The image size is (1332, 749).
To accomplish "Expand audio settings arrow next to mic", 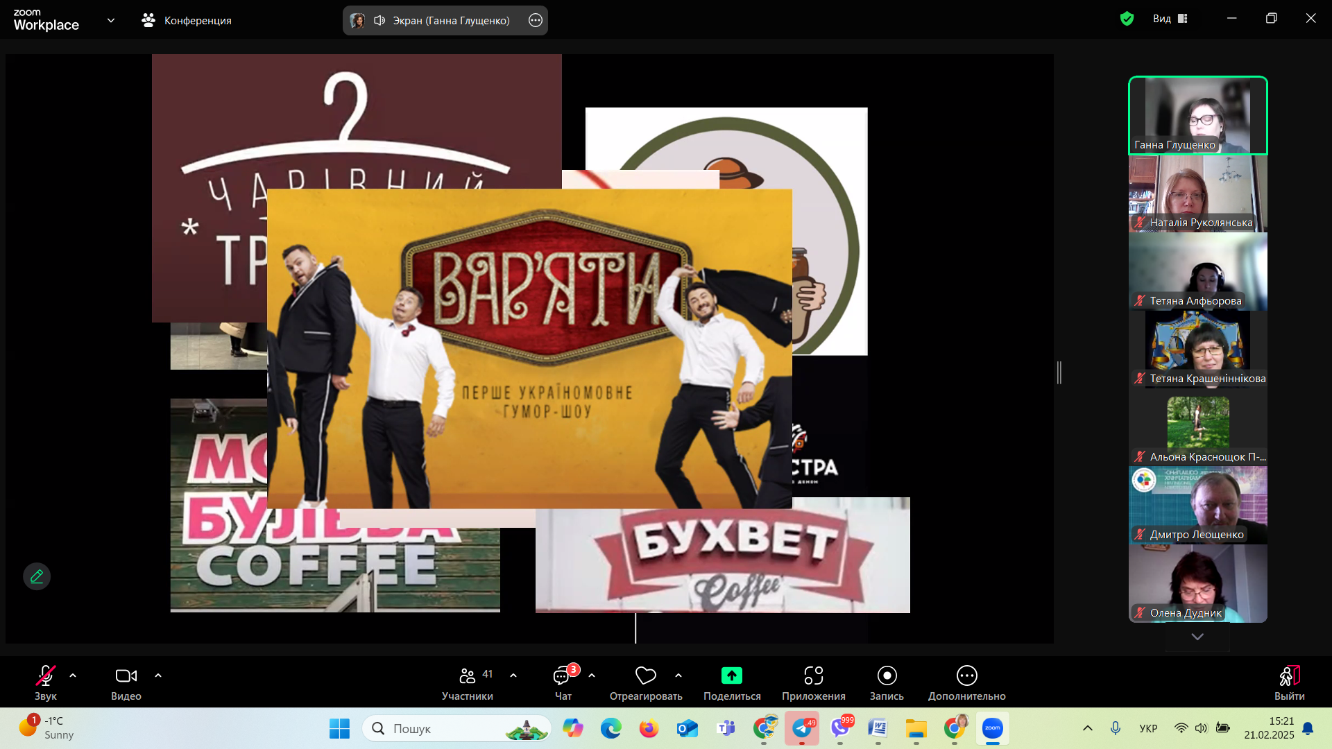I will click(x=73, y=675).
